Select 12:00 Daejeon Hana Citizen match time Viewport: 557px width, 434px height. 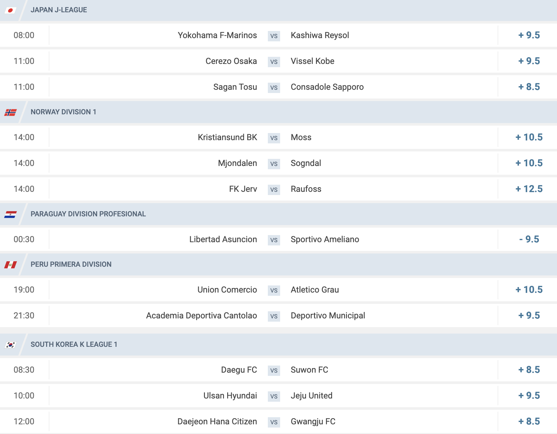[x=24, y=421]
